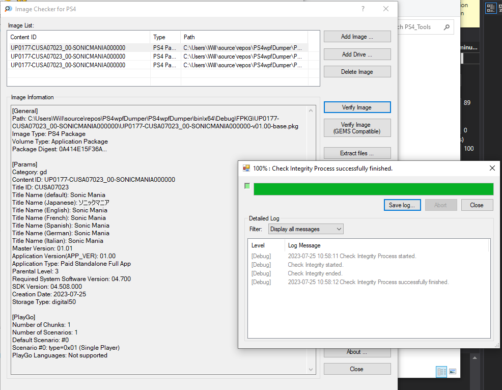Viewport: 502px width, 390px height.
Task: Click the Close button beside Abort
Action: coord(477,205)
